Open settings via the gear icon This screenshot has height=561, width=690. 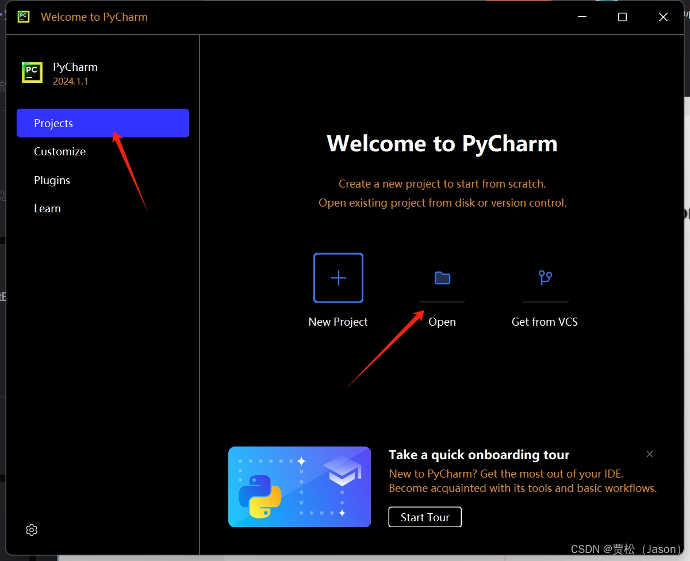point(32,530)
